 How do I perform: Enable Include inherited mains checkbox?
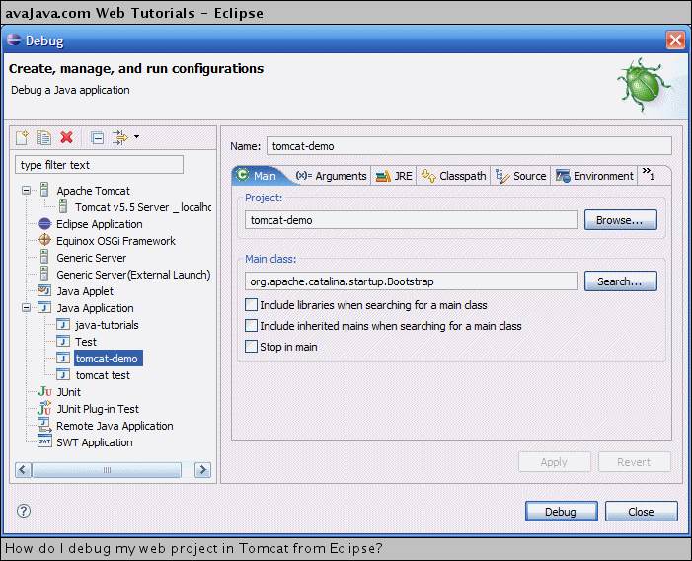251,326
